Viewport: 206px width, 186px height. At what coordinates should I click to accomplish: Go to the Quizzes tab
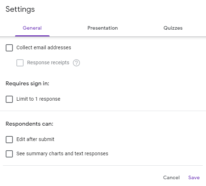tap(173, 28)
